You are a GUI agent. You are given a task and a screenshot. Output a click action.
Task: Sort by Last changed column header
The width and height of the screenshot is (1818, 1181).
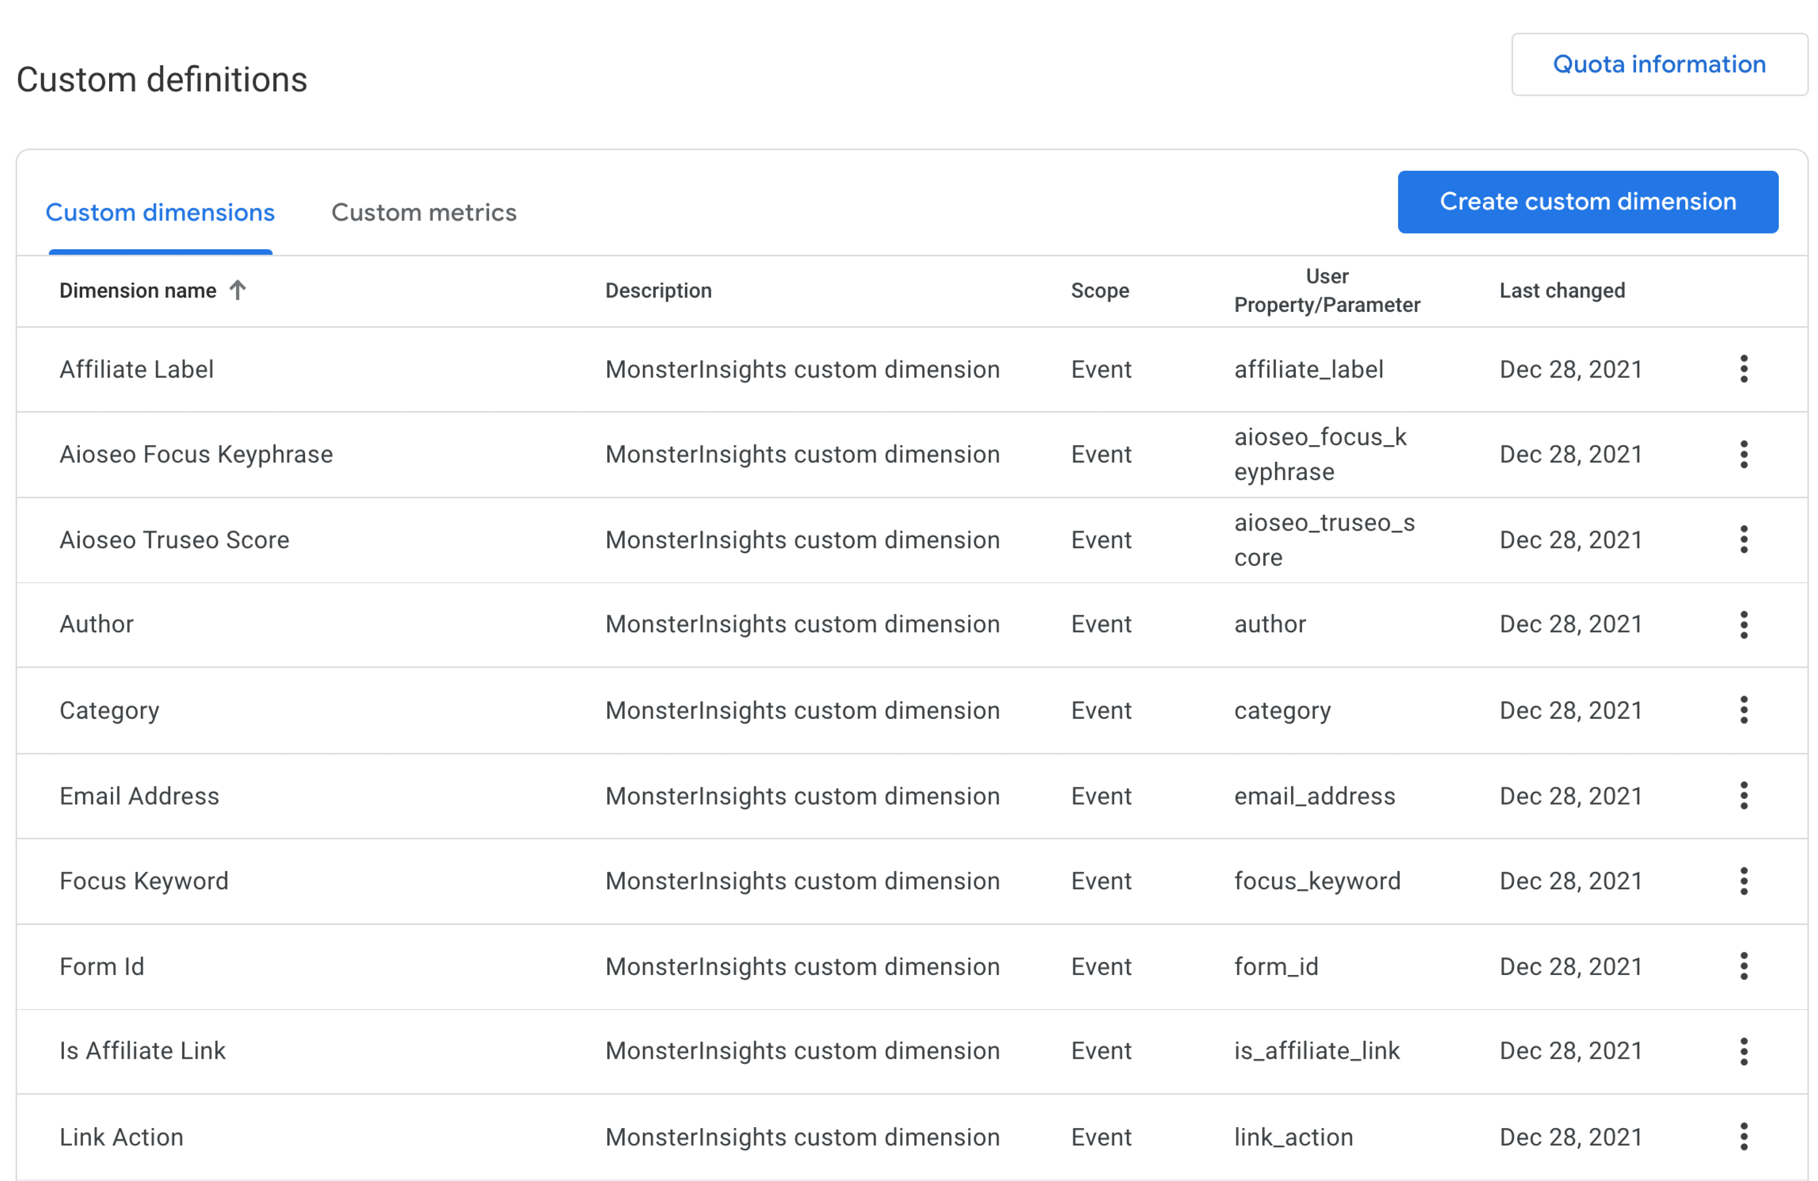(1561, 291)
